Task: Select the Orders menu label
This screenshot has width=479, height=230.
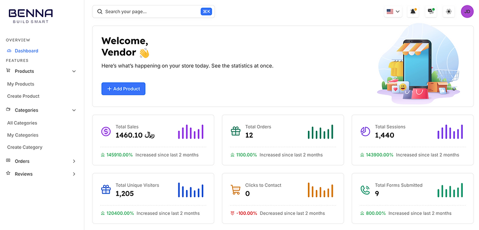Action: click(x=22, y=161)
